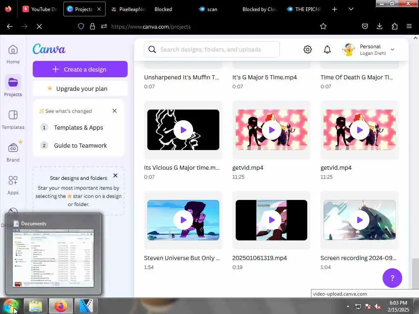Dismiss Star designs and folders tip
This screenshot has width=419, height=314.
point(115,175)
